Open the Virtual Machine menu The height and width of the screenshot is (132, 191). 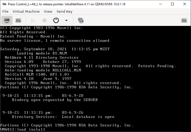(x=26, y=11)
